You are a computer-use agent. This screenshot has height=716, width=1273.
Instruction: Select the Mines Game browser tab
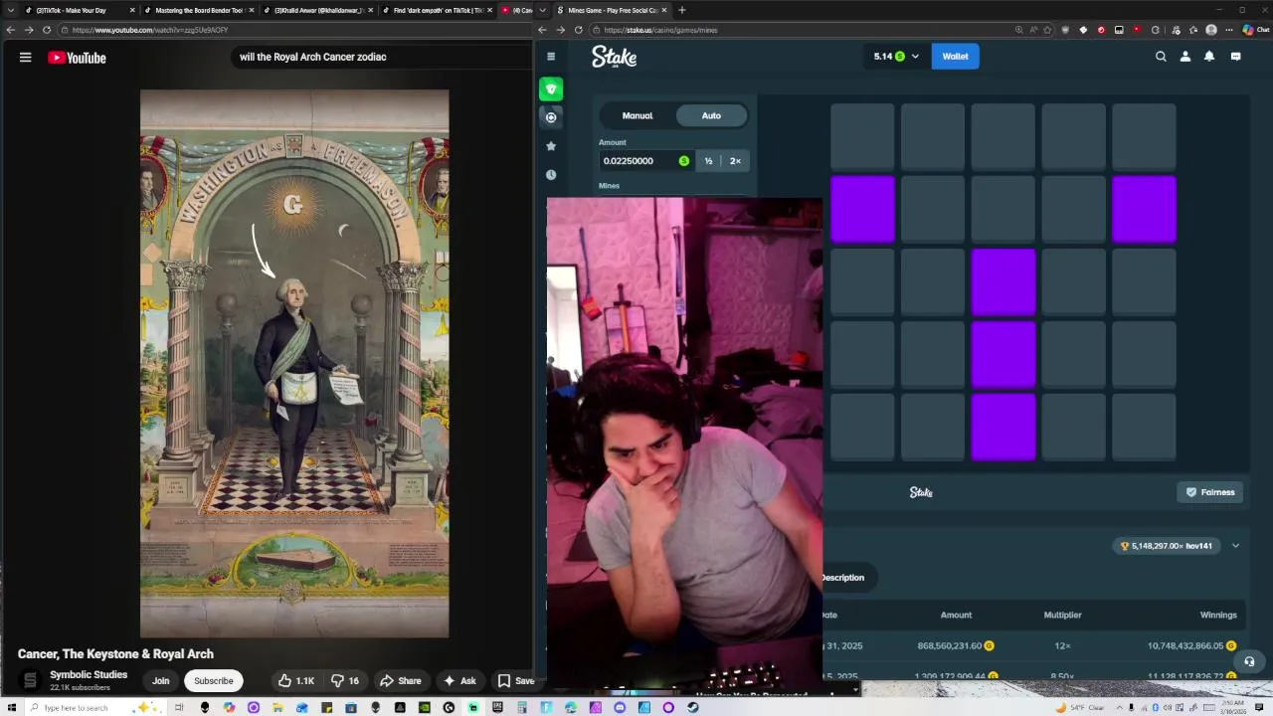tap(612, 10)
